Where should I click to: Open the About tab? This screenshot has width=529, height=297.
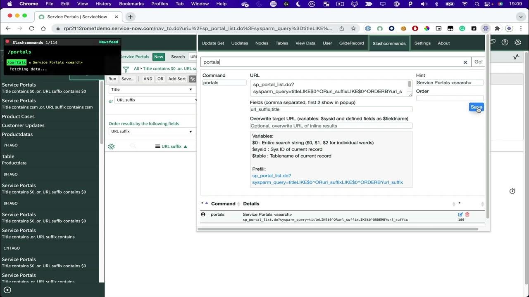click(444, 43)
